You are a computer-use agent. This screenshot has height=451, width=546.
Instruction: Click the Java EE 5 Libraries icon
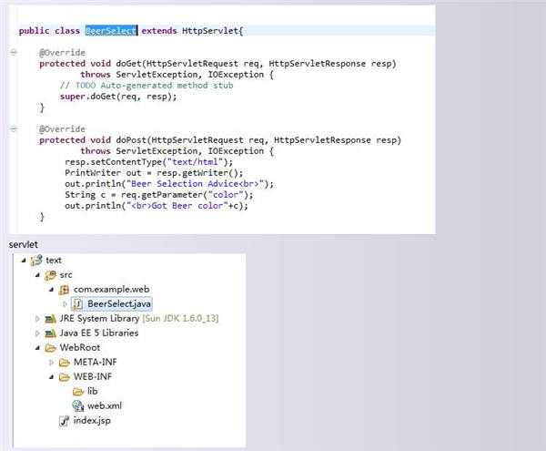[x=50, y=333]
